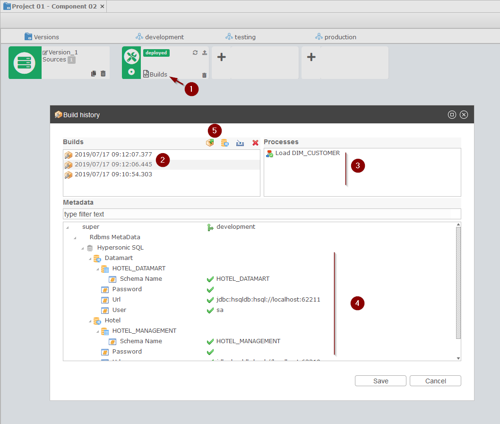500x424 pixels.
Task: Select build 2019/07/17 09:10:54.303
Action: click(x=113, y=174)
